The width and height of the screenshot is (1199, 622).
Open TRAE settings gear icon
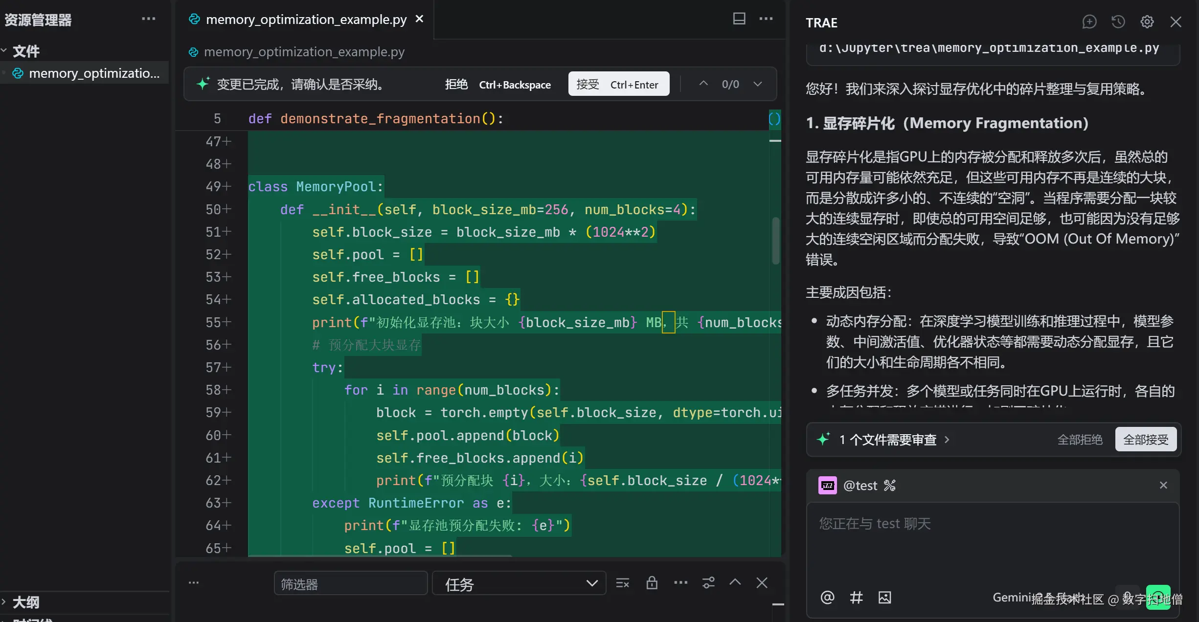(1147, 22)
